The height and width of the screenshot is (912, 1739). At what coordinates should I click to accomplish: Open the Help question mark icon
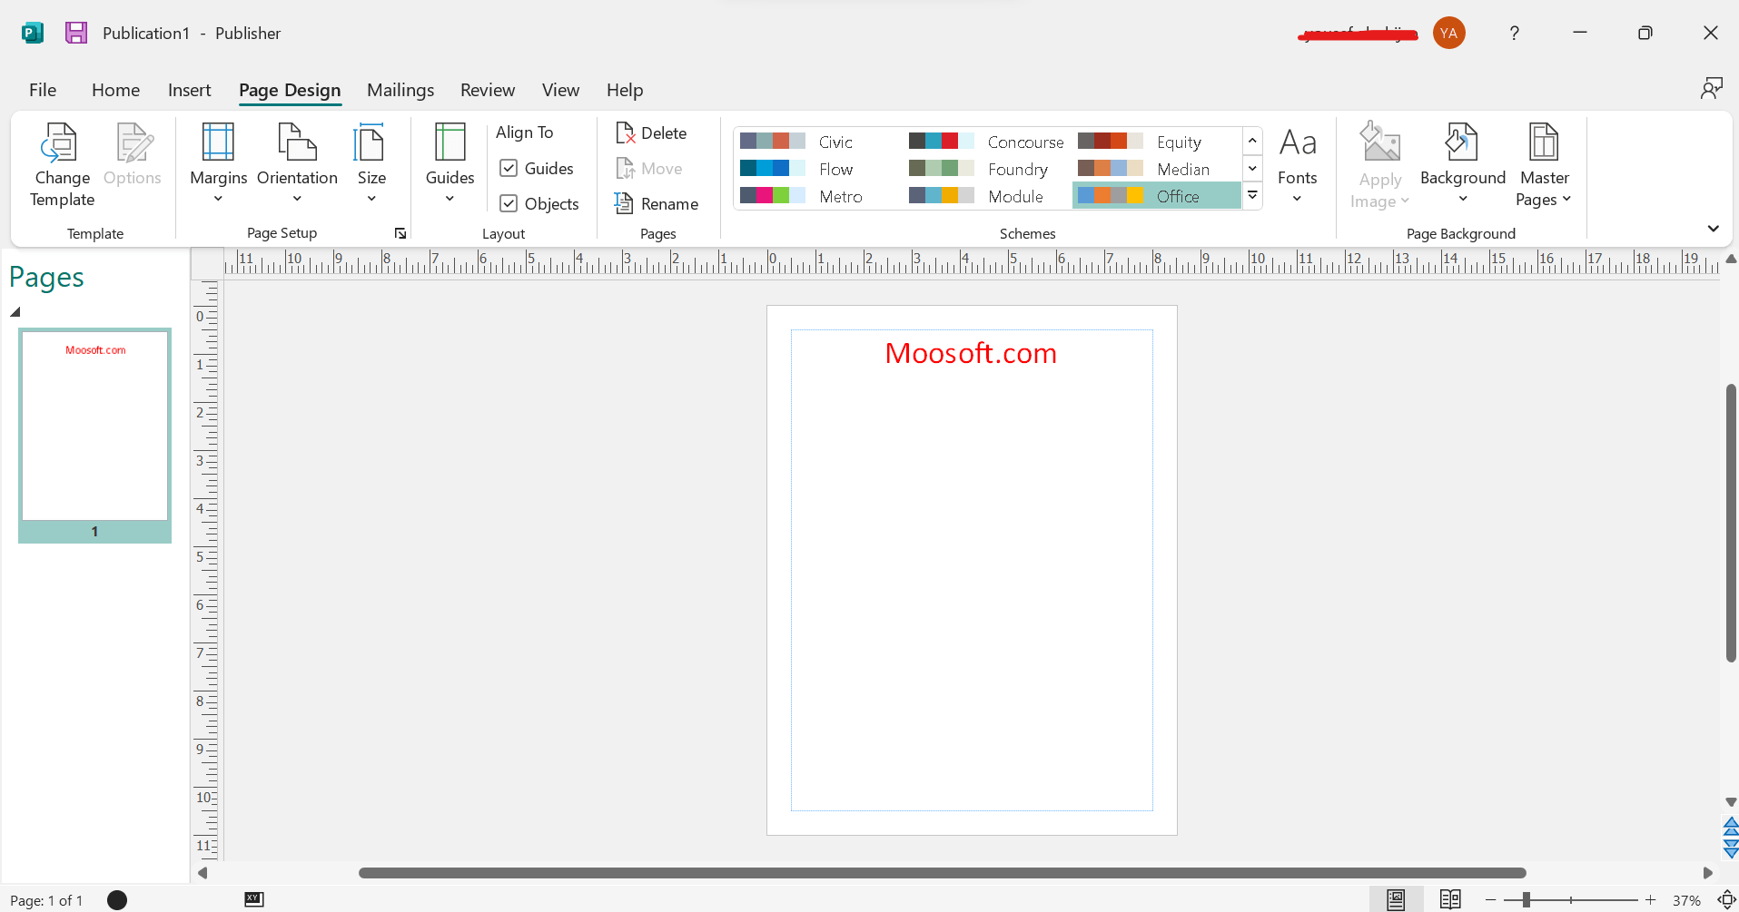(1514, 33)
